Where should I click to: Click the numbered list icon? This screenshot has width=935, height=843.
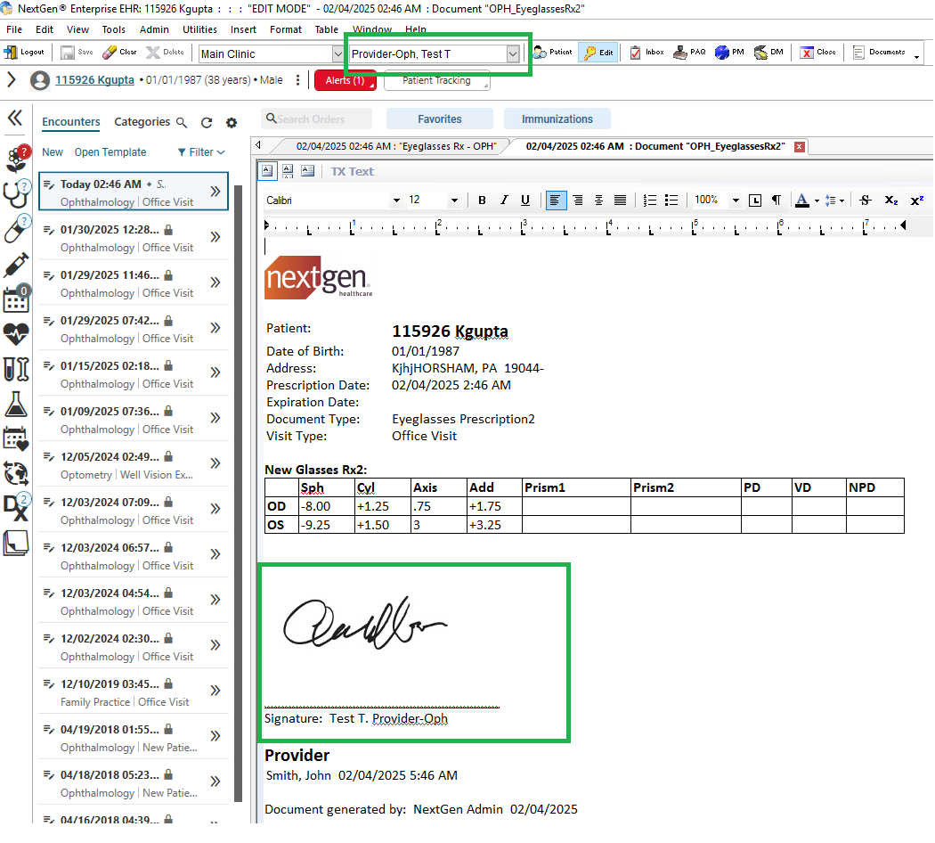[x=650, y=201]
